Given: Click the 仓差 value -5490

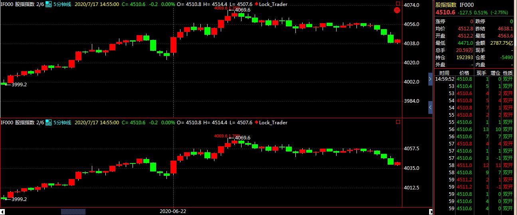Looking at the screenshot, I should click(507, 58).
